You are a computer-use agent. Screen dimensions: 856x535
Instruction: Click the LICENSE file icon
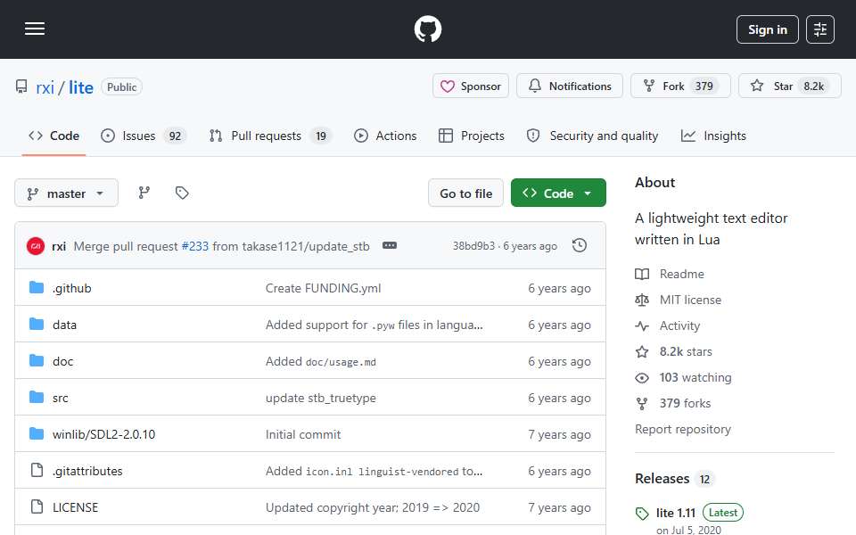pos(37,506)
